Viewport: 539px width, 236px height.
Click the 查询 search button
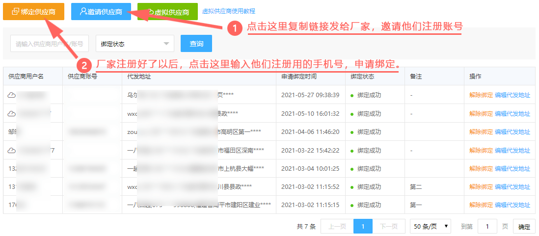(196, 44)
